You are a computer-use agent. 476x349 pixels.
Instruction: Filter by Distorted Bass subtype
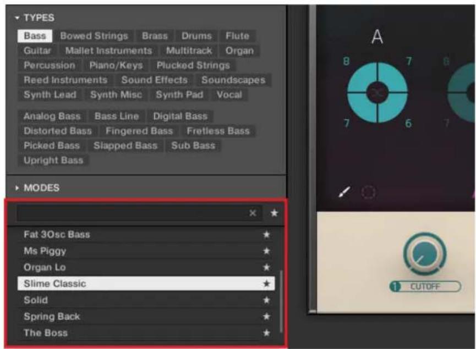(x=58, y=131)
